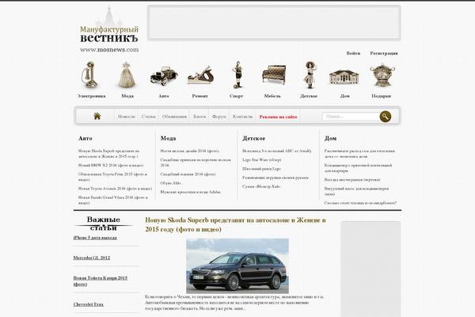Image resolution: width=475 pixels, height=317 pixels.
Task: Open Сумки Монстр Хай article
Action: point(261,186)
